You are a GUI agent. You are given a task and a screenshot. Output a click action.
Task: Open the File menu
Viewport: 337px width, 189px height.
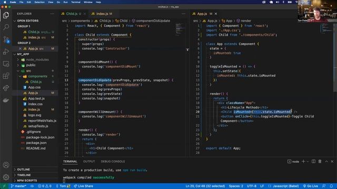[x=21, y=2]
